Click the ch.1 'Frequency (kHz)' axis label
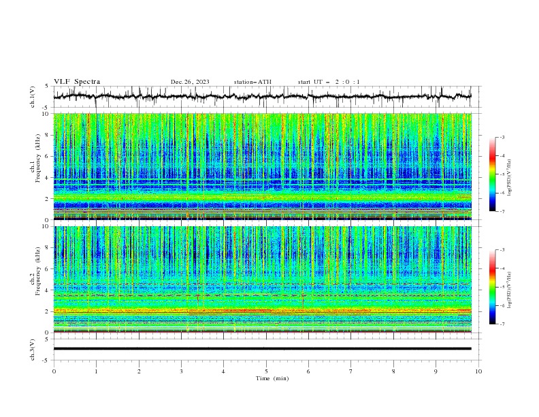Screen dimensions: 539x417 pyautogui.click(x=38, y=159)
